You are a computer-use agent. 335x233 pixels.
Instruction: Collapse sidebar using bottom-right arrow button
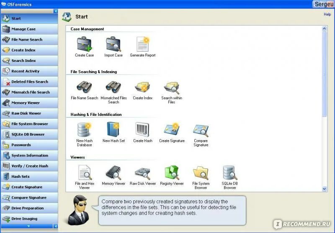click(56, 226)
